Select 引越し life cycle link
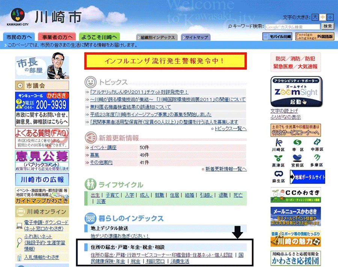The height and width of the screenshot is (267, 338). pyautogui.click(x=206, y=195)
